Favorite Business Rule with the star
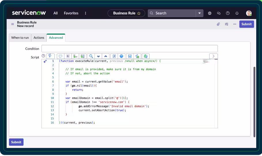The height and width of the screenshot is (156, 262). click(139, 13)
